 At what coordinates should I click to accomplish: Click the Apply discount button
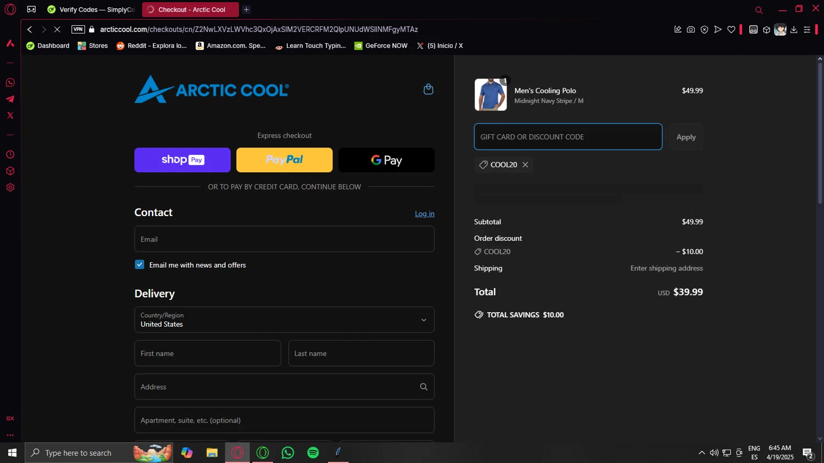(x=686, y=137)
